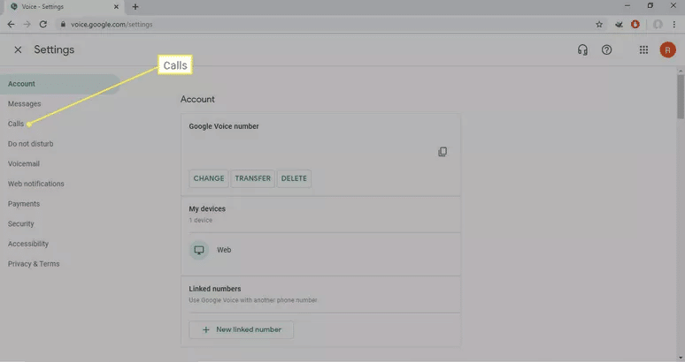The height and width of the screenshot is (362, 685).
Task: Jump to Web notifications settings
Action: coord(35,184)
